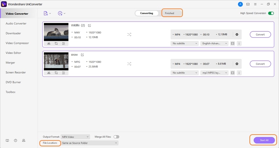Click the shuffle arrows on snow row

(x=129, y=64)
